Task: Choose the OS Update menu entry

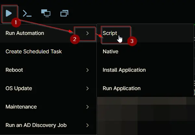Action: tap(48, 88)
